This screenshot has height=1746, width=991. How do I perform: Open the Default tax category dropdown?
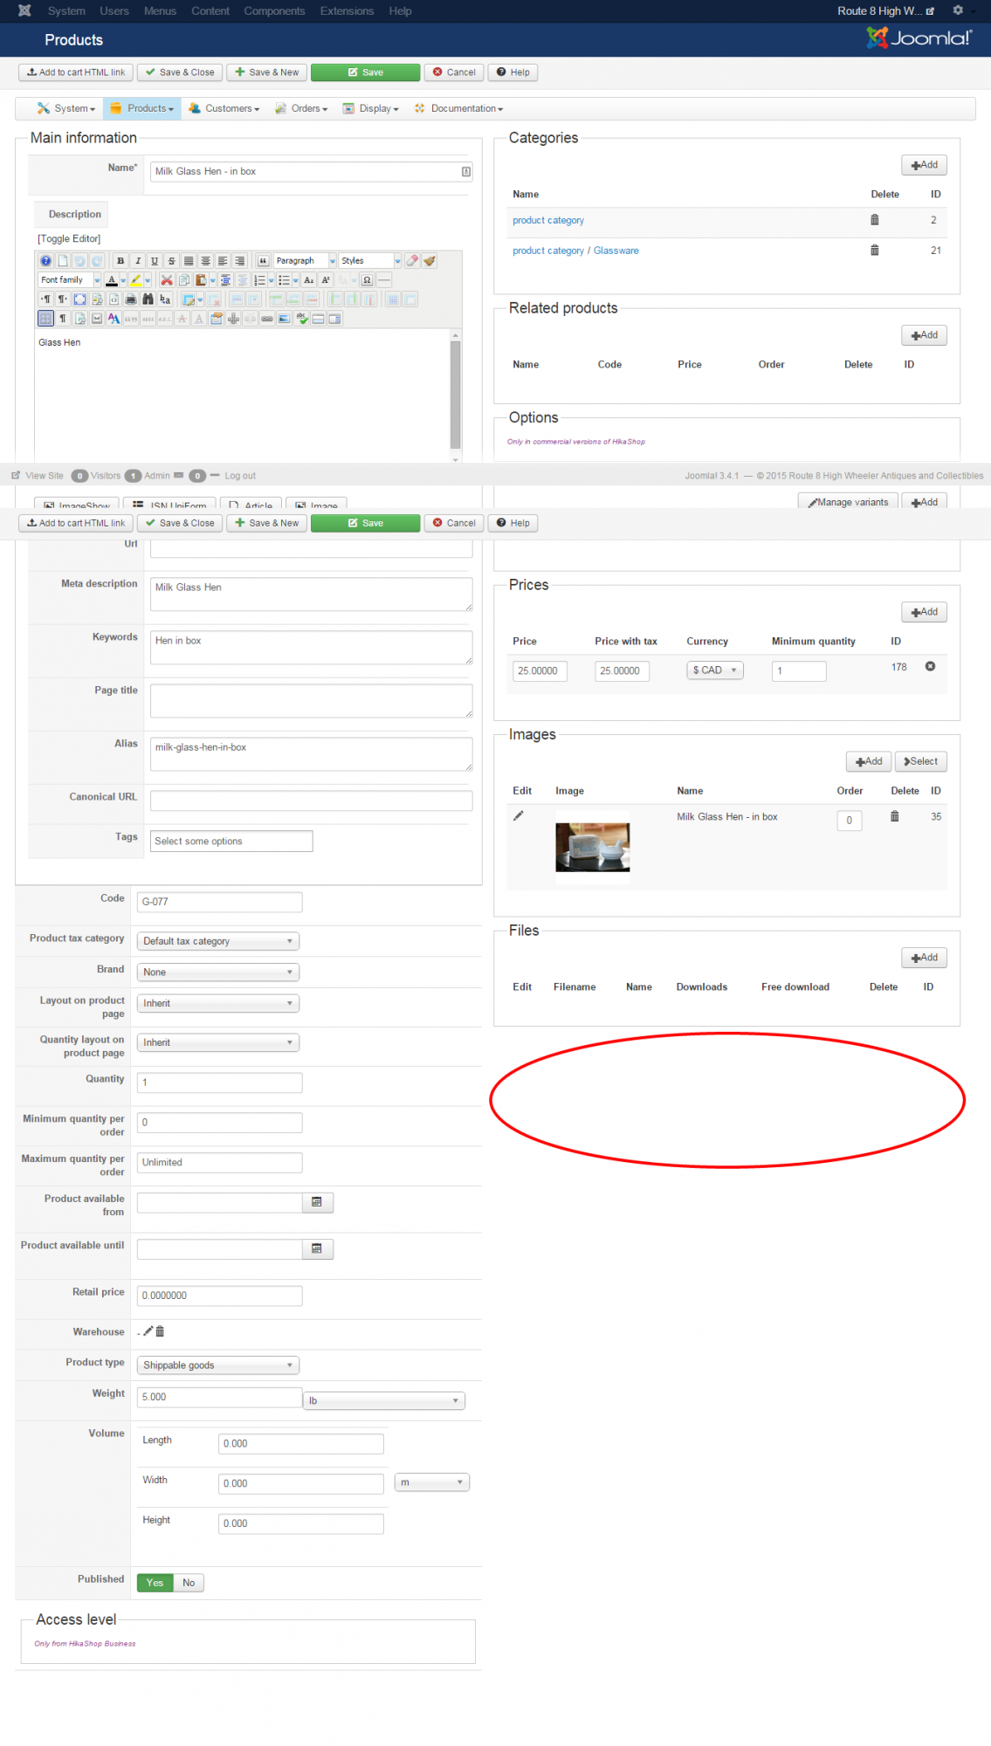[217, 941]
